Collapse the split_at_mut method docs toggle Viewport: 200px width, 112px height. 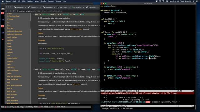pos(34,69)
